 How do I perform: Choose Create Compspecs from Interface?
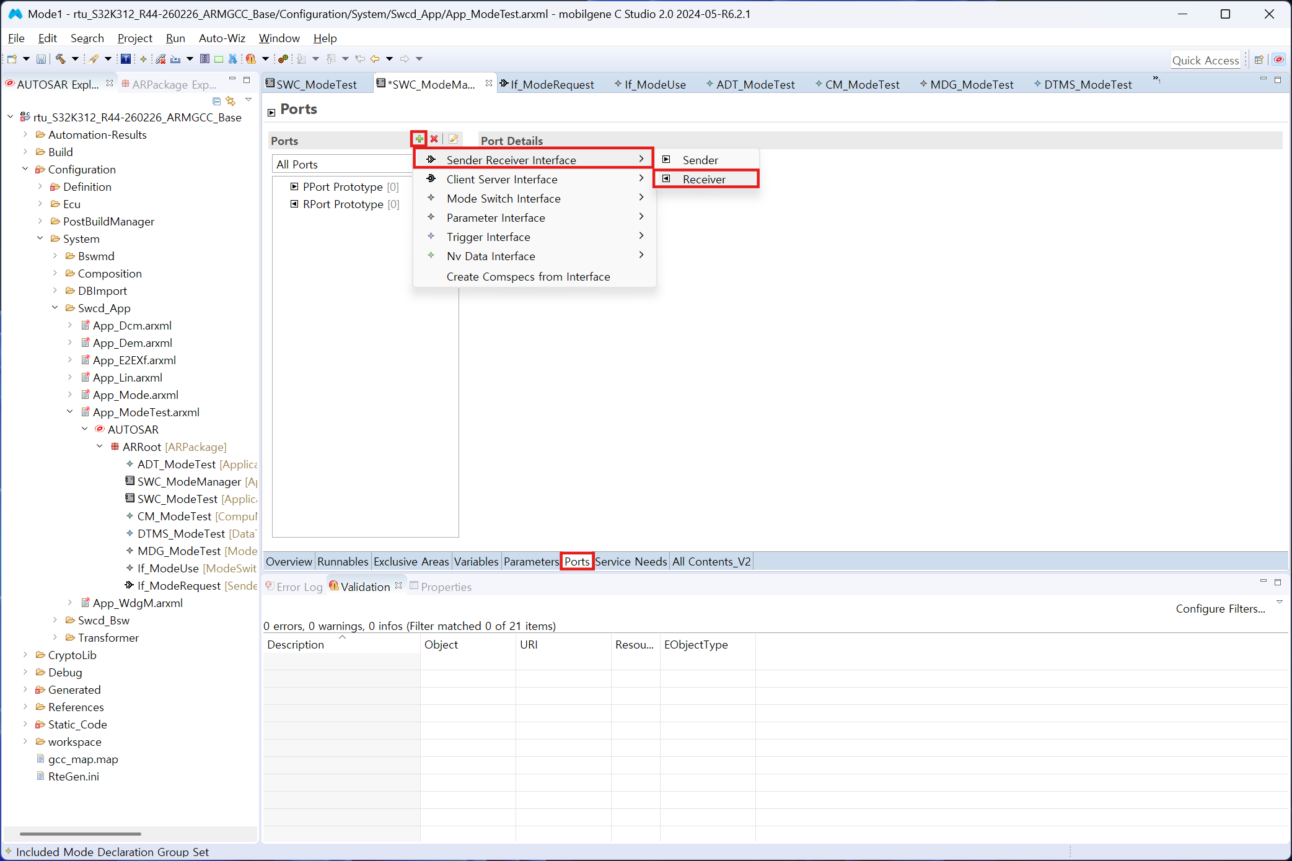pos(535,276)
